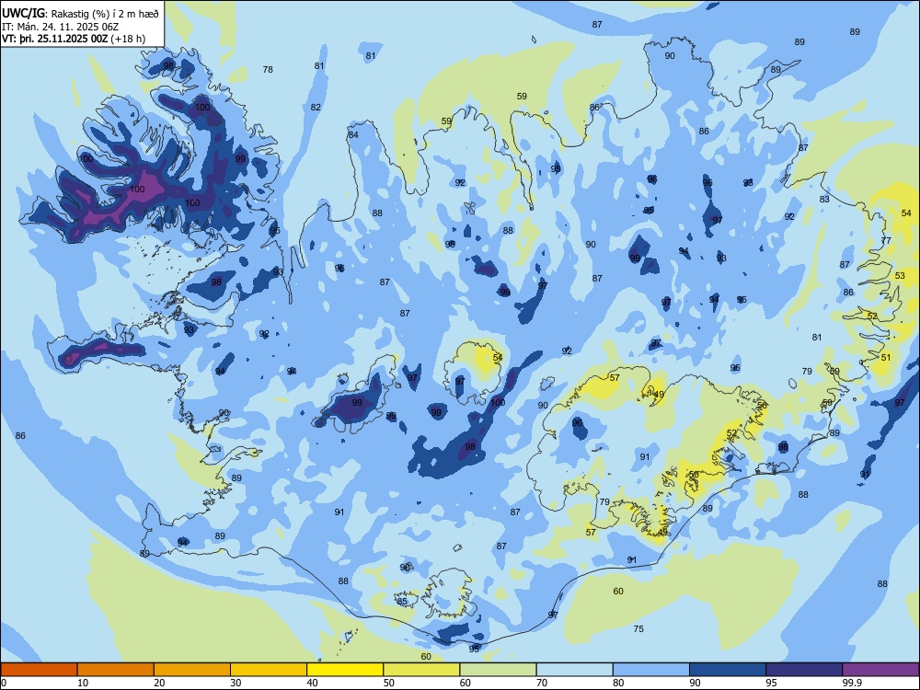The image size is (920, 690).
Task: Click the humidity value '75' on the map
Action: (639, 628)
